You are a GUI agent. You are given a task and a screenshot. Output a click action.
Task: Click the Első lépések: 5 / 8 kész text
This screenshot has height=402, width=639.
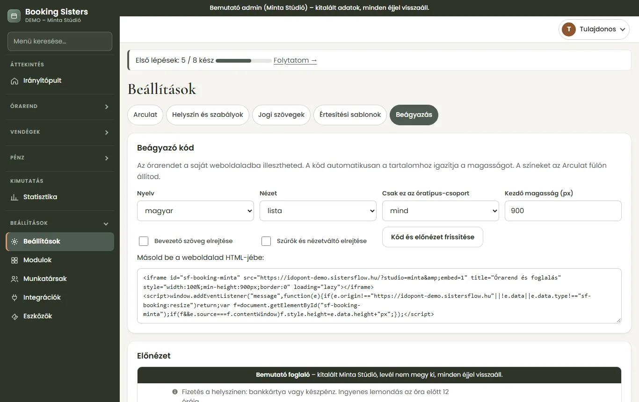[x=174, y=60]
